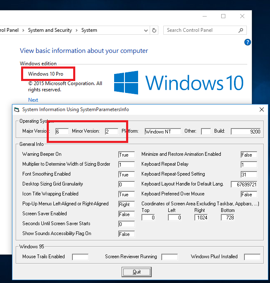Image resolution: width=270 pixels, height=283 pixels.
Task: Click Seconds Until Screen Saver Starts value
Action: (x=127, y=224)
